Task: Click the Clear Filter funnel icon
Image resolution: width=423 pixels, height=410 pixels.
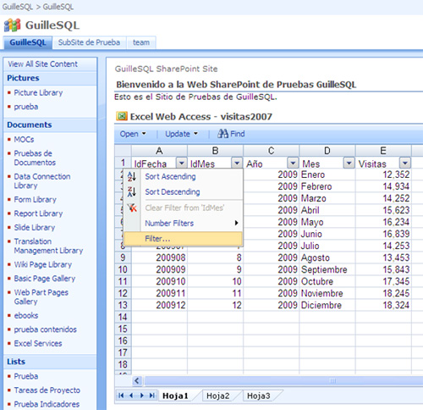Action: (132, 208)
